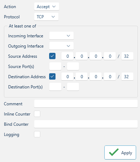Click the Source Port(s) end field

pyautogui.click(x=73, y=66)
